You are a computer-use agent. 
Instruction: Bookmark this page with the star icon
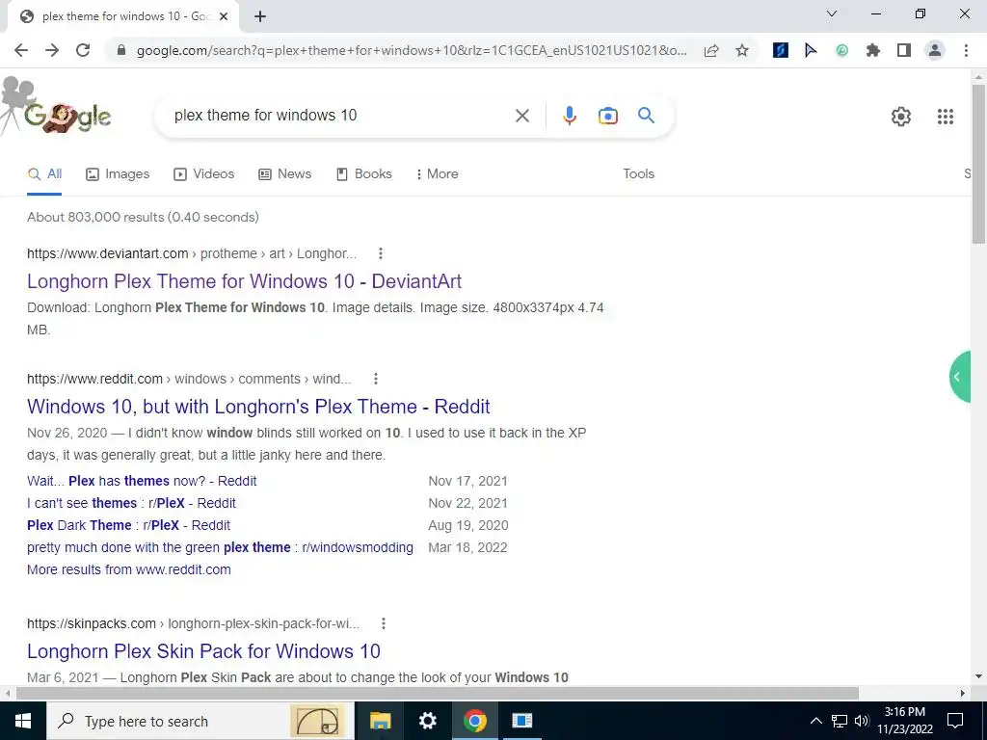click(742, 50)
